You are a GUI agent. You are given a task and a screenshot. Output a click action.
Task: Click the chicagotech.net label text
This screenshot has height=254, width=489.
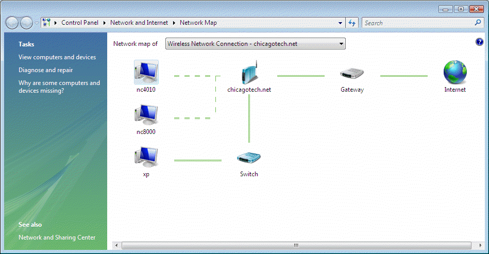(249, 90)
